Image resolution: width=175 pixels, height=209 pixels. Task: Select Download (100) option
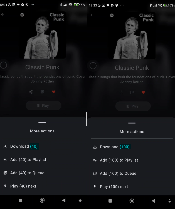[x=131, y=147]
